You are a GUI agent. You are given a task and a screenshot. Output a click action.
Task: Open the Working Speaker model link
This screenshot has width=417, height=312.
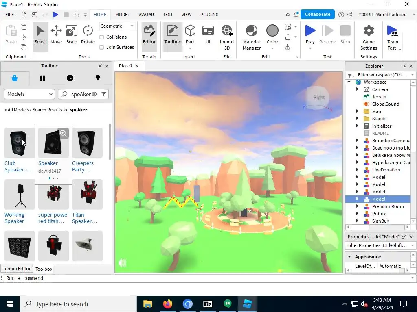pos(14,218)
